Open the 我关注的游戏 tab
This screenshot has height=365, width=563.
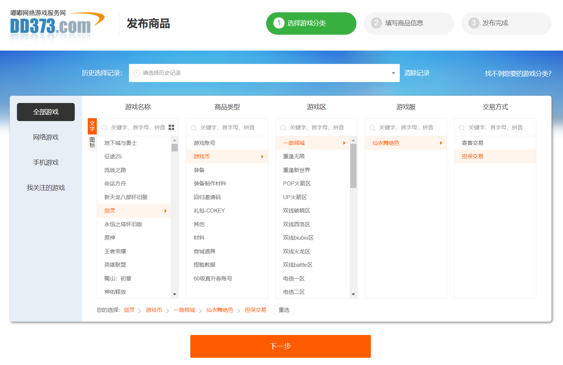point(46,188)
